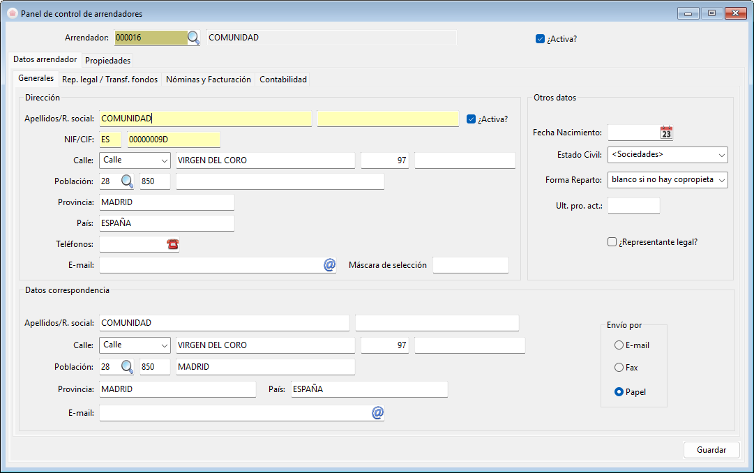This screenshot has width=754, height=473.
Task: Toggle the top ¿Activa? checkbox
Action: (x=540, y=39)
